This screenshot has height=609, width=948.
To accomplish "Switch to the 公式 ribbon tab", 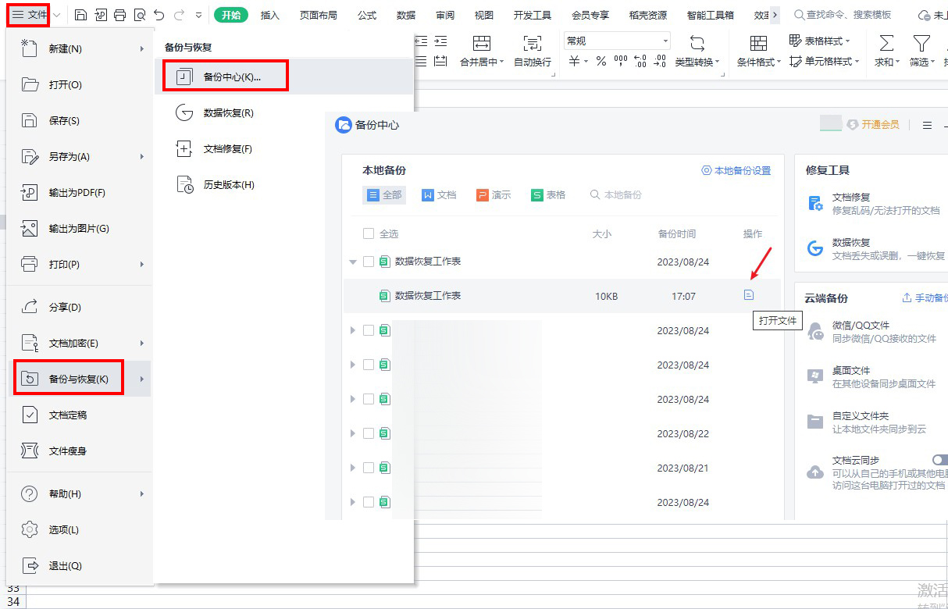I will point(367,15).
